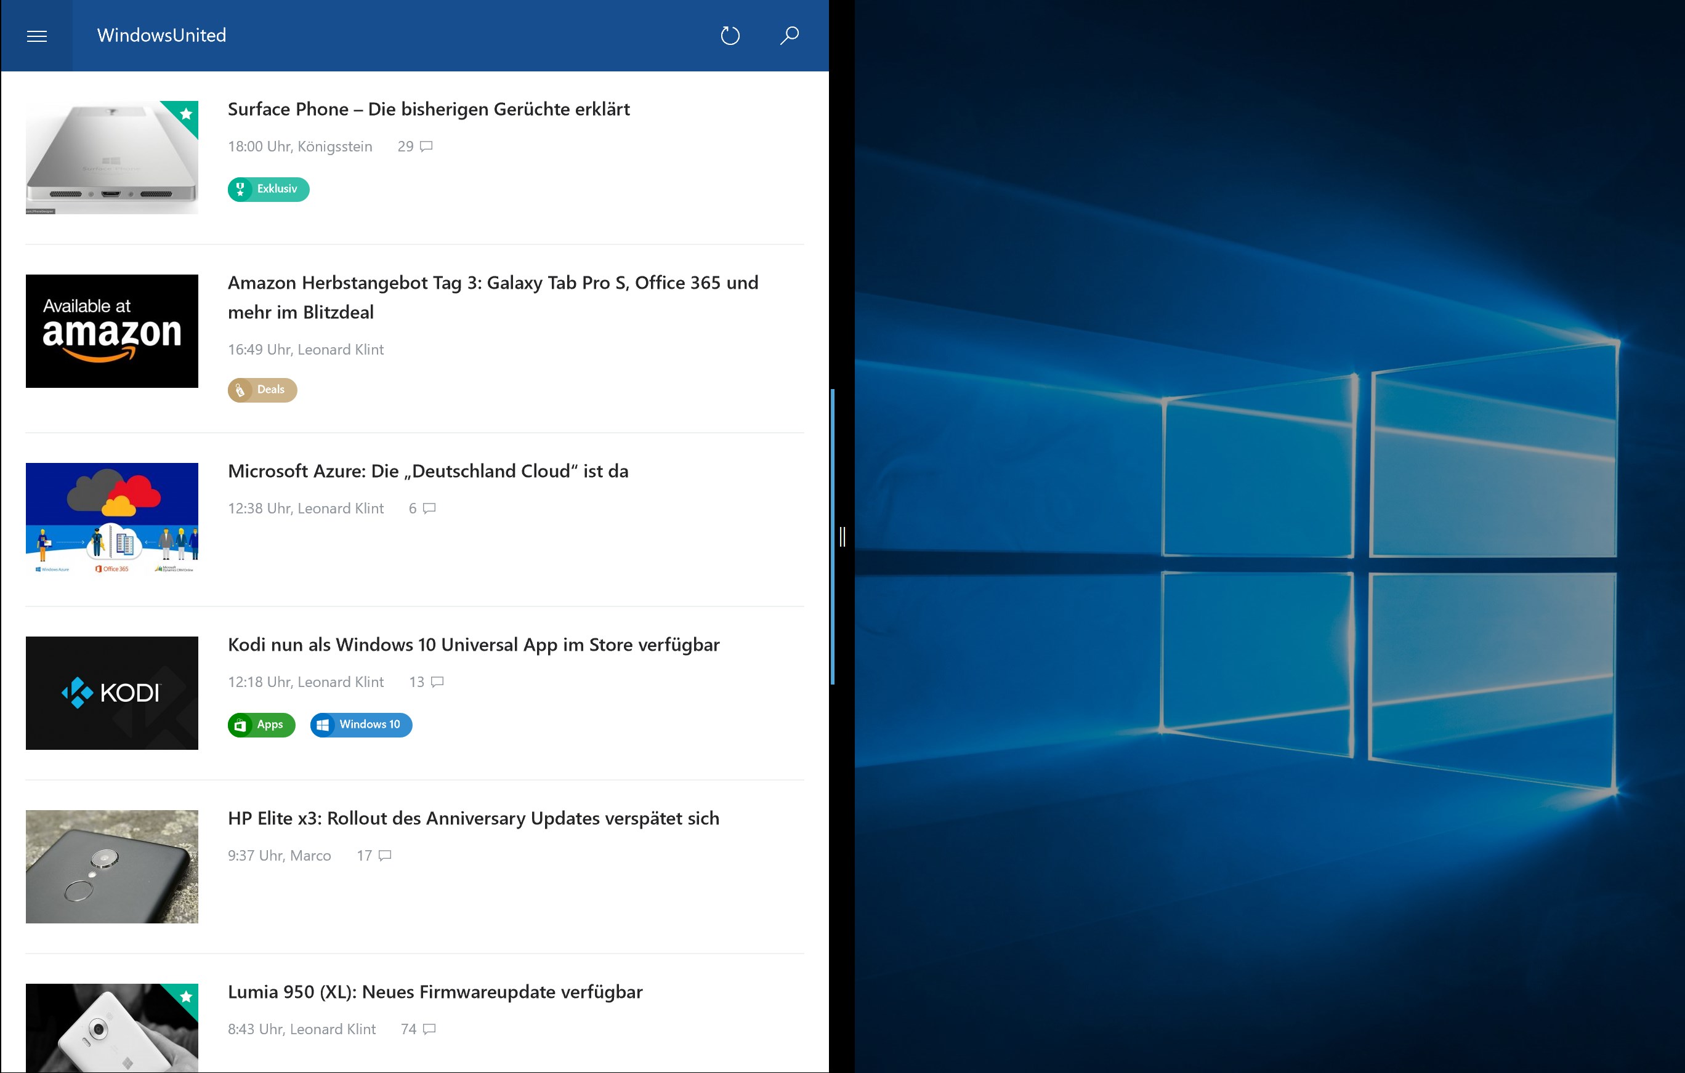Click the vertical scrollbar of article list
The width and height of the screenshot is (1685, 1073).
tap(832, 537)
